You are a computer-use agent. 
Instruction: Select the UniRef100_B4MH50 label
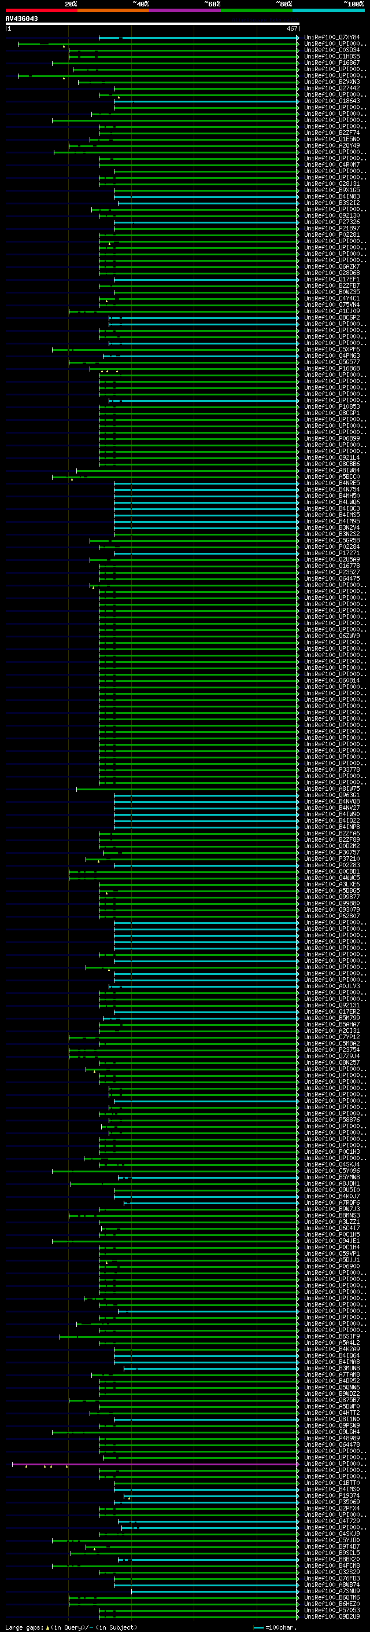331,496
